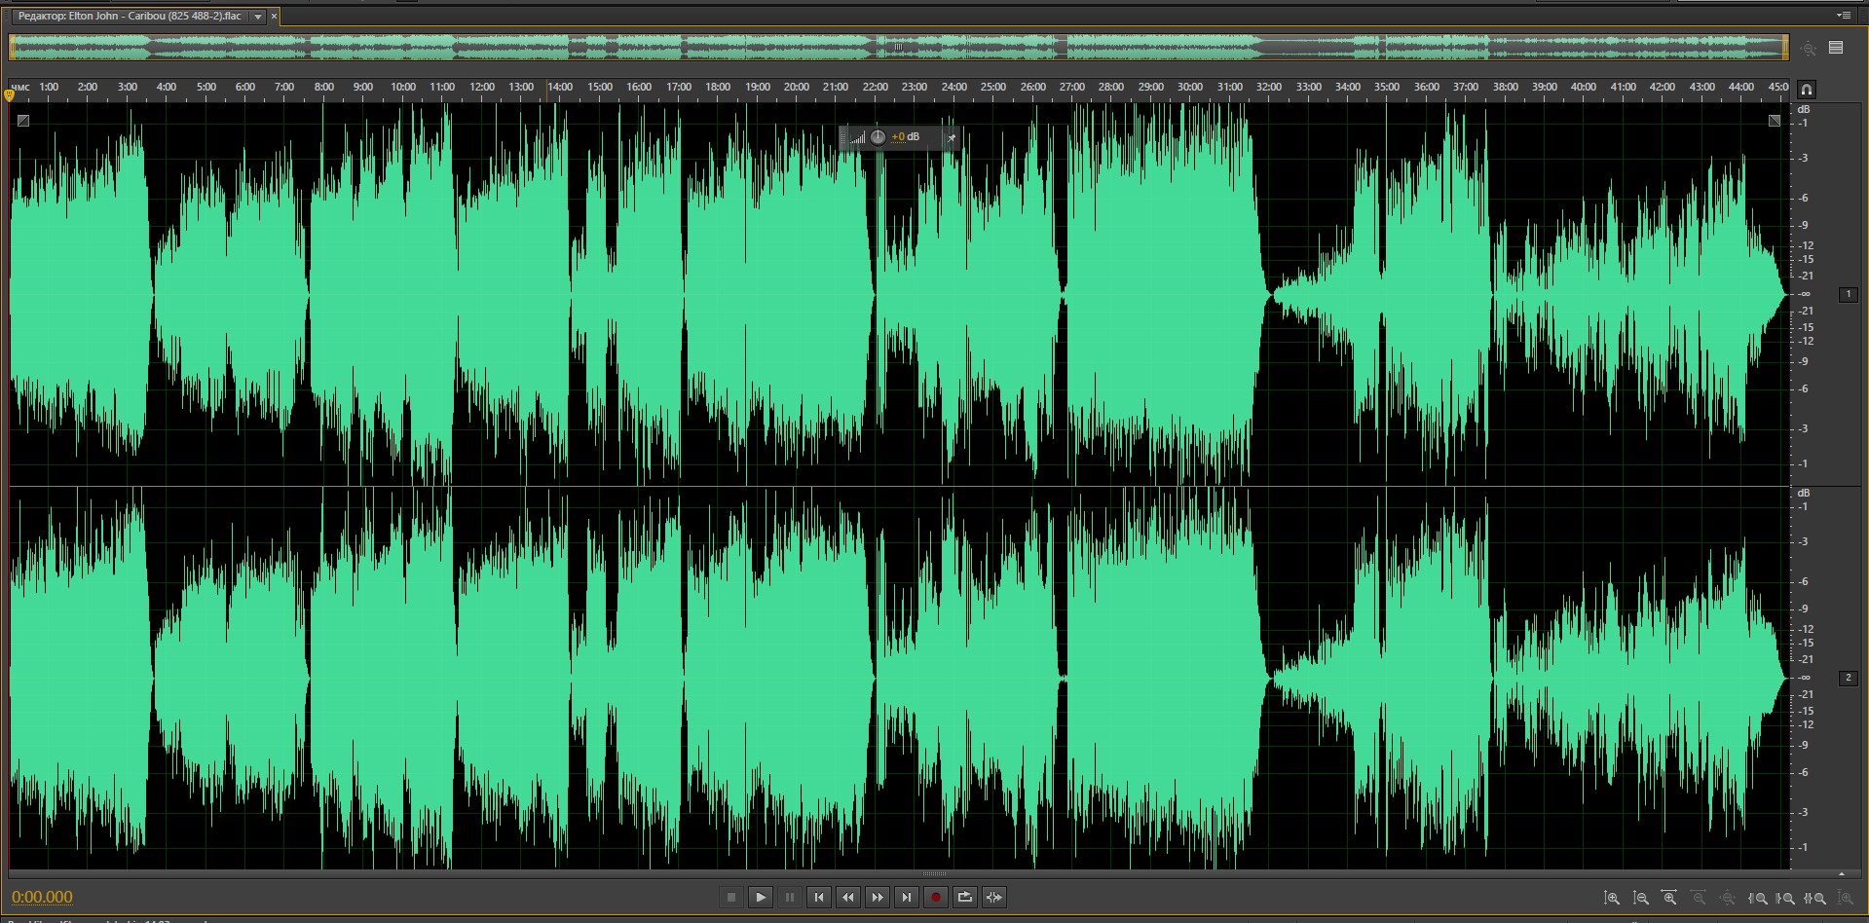Viewport: 1869px width, 923px height.
Task: Open the editor file dropdown arrow
Action: [257, 17]
